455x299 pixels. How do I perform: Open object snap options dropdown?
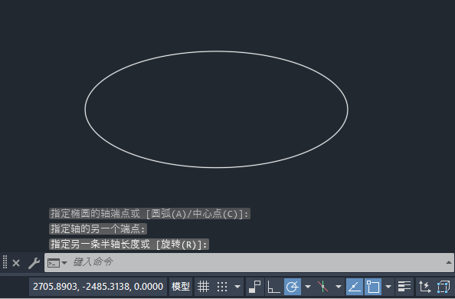[388, 287]
